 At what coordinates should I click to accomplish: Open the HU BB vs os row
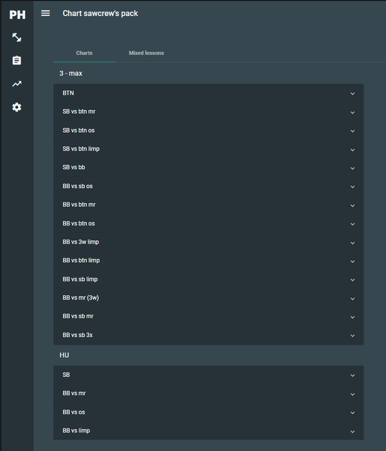(208, 412)
